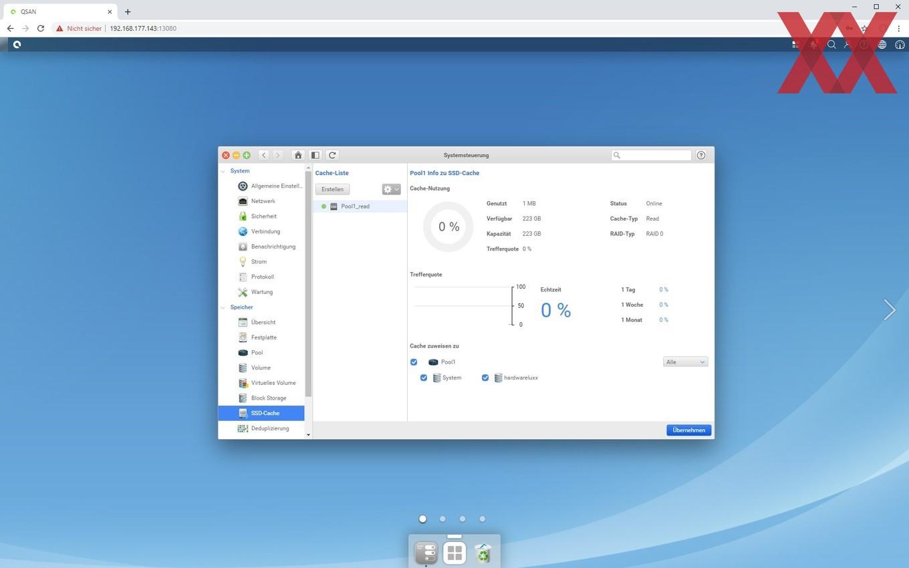Viewport: 909px width, 568px height.
Task: Open the Volume page
Action: pyautogui.click(x=255, y=368)
